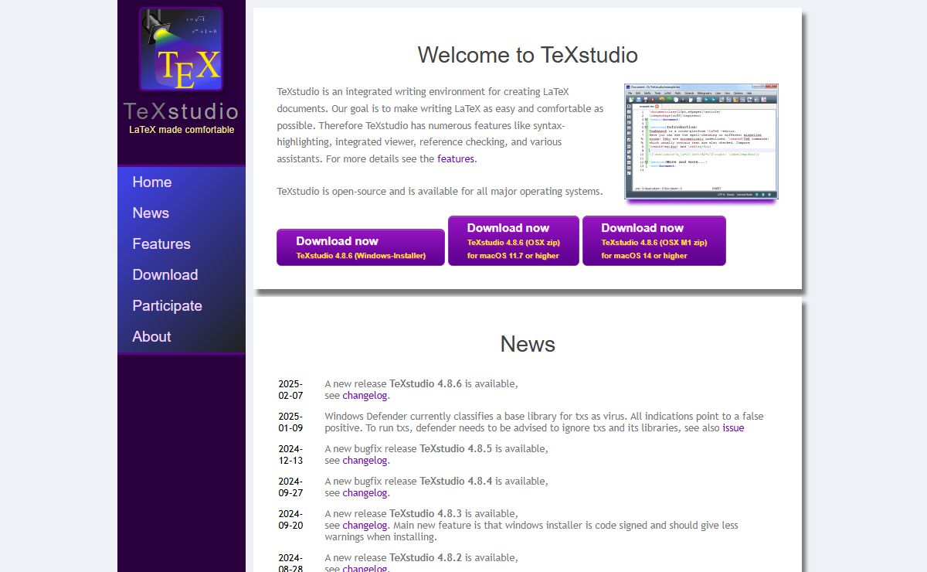Click the news date 2024-09-20
The image size is (927, 572).
(x=290, y=519)
